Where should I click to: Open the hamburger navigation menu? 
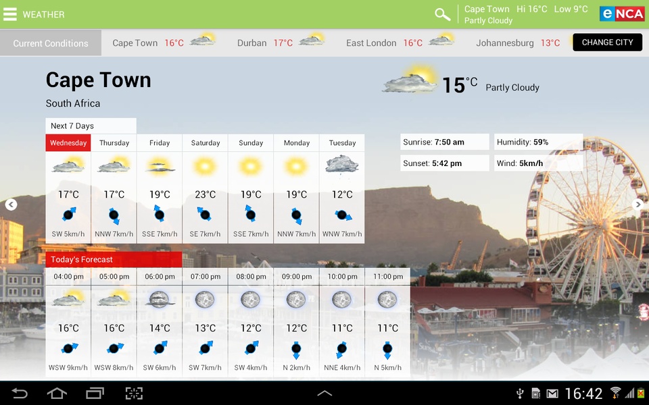[x=10, y=14]
